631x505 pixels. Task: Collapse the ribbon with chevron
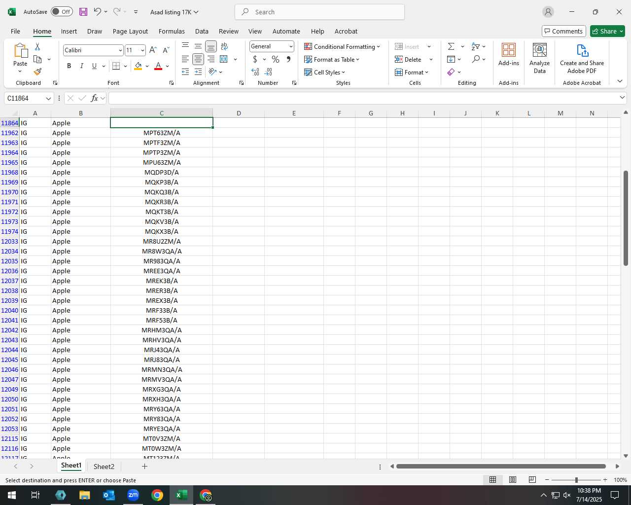[620, 81]
